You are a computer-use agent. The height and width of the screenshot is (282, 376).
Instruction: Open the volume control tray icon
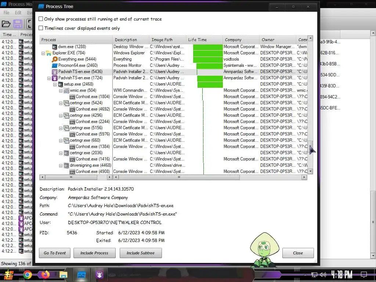click(323, 275)
